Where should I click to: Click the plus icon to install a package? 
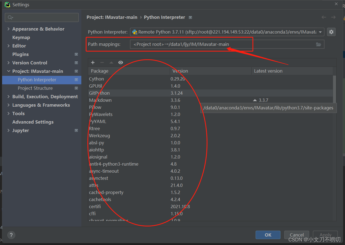[93, 62]
